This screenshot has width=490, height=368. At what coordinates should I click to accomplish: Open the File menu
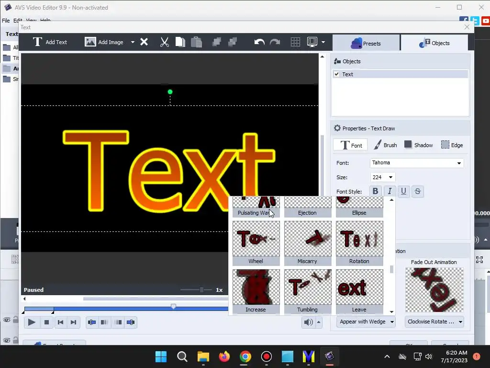pyautogui.click(x=6, y=20)
